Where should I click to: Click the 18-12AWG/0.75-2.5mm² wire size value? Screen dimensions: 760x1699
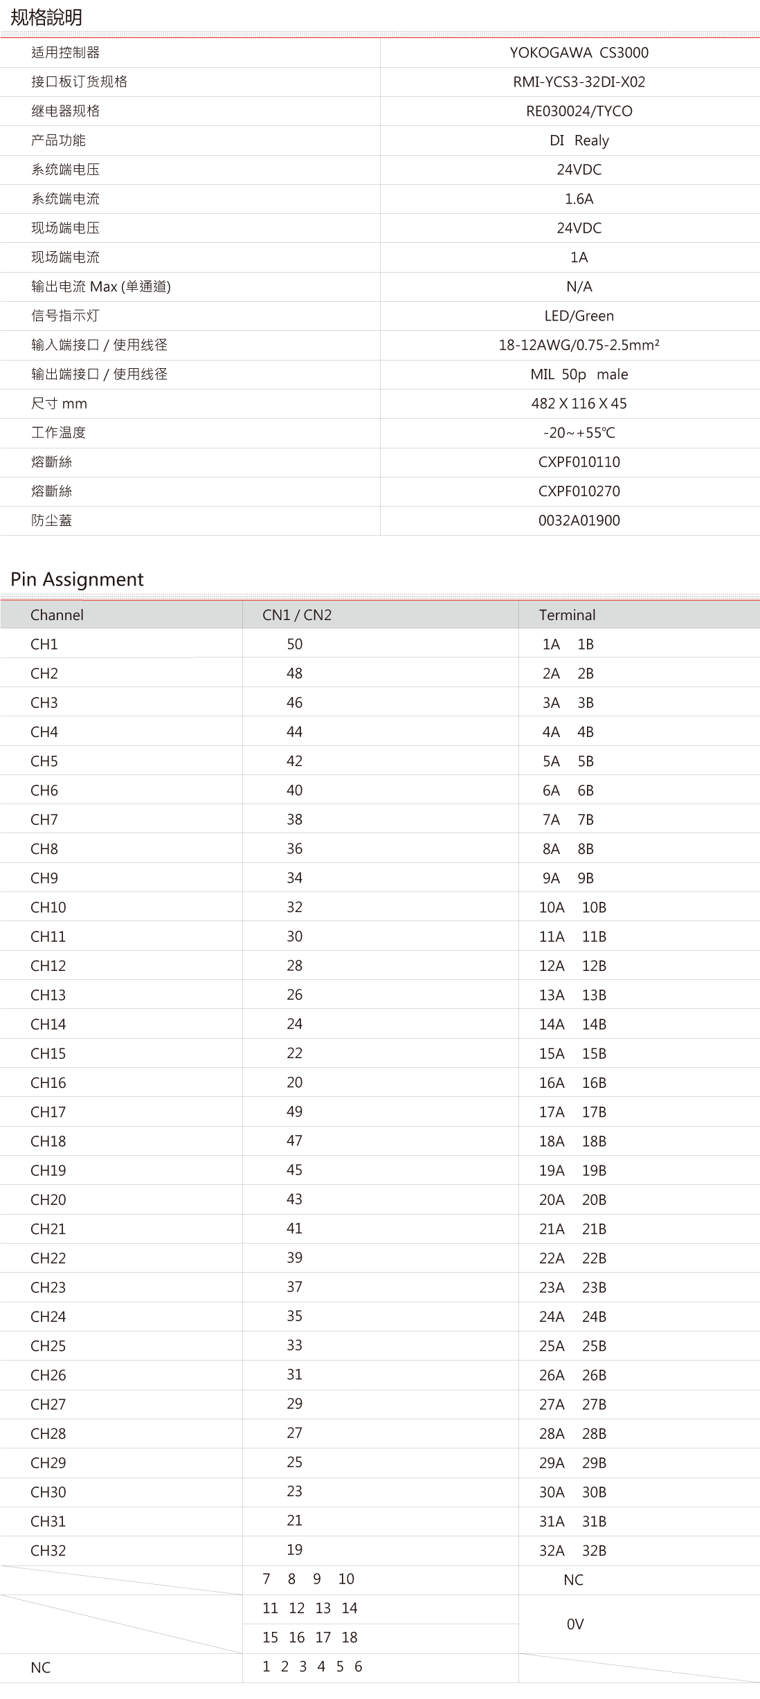pos(579,345)
